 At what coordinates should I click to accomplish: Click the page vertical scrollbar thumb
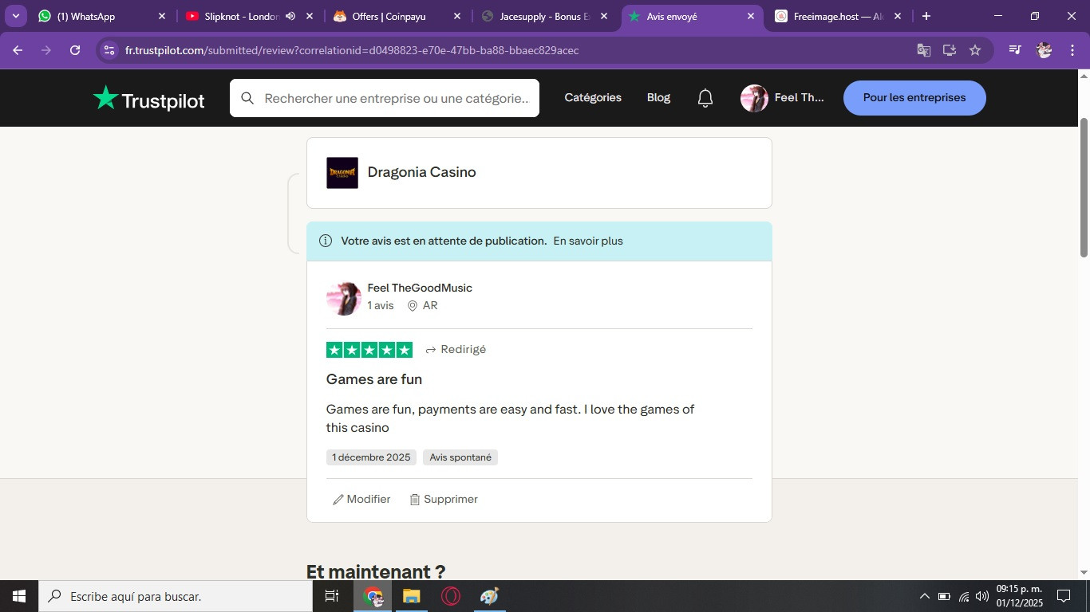point(1084,187)
